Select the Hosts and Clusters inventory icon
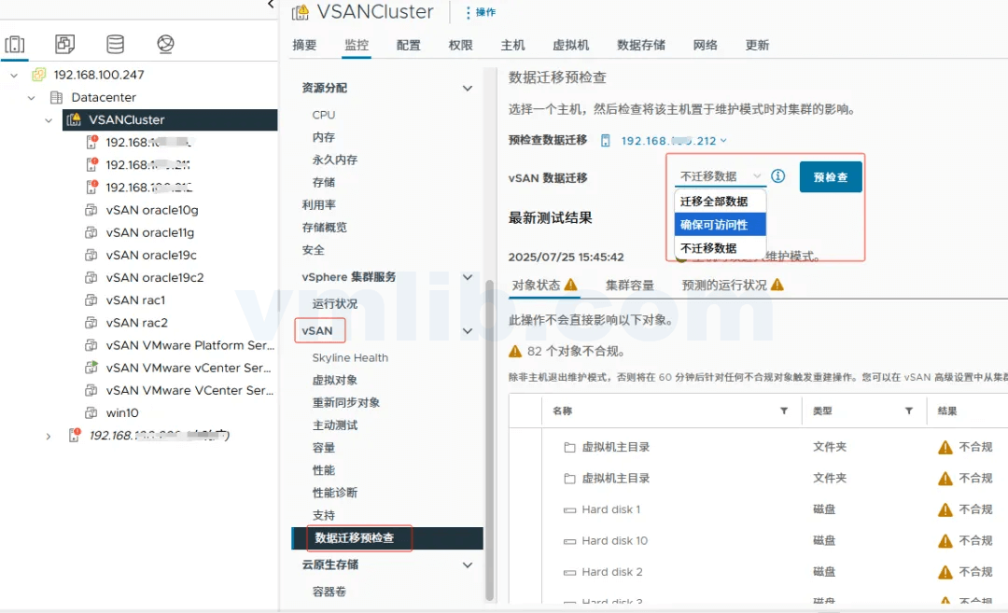The width and height of the screenshot is (1008, 613). click(13, 43)
